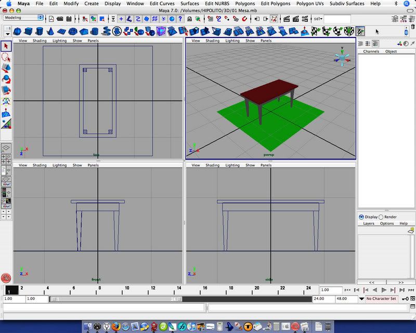Expand the sel input mode dropdown
The height and width of the screenshot is (333, 416).
pos(317,19)
